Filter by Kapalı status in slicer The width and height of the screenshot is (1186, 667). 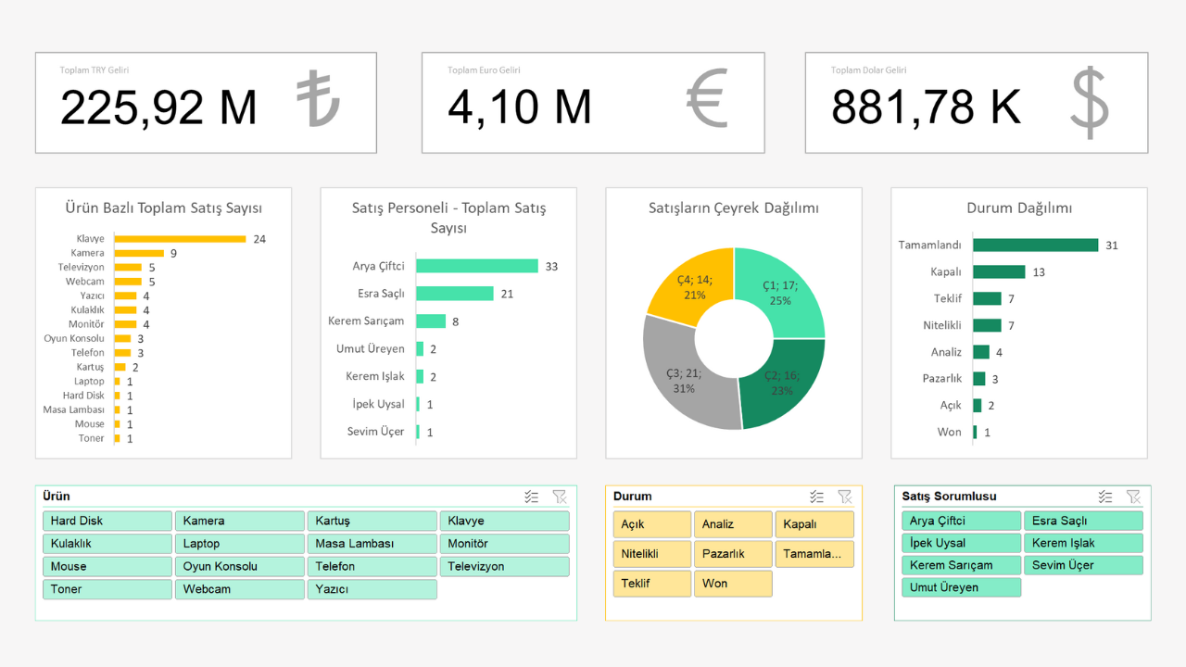click(814, 524)
